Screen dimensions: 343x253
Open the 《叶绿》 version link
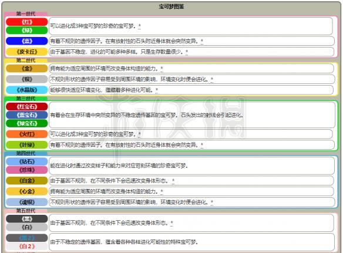pos(27,145)
